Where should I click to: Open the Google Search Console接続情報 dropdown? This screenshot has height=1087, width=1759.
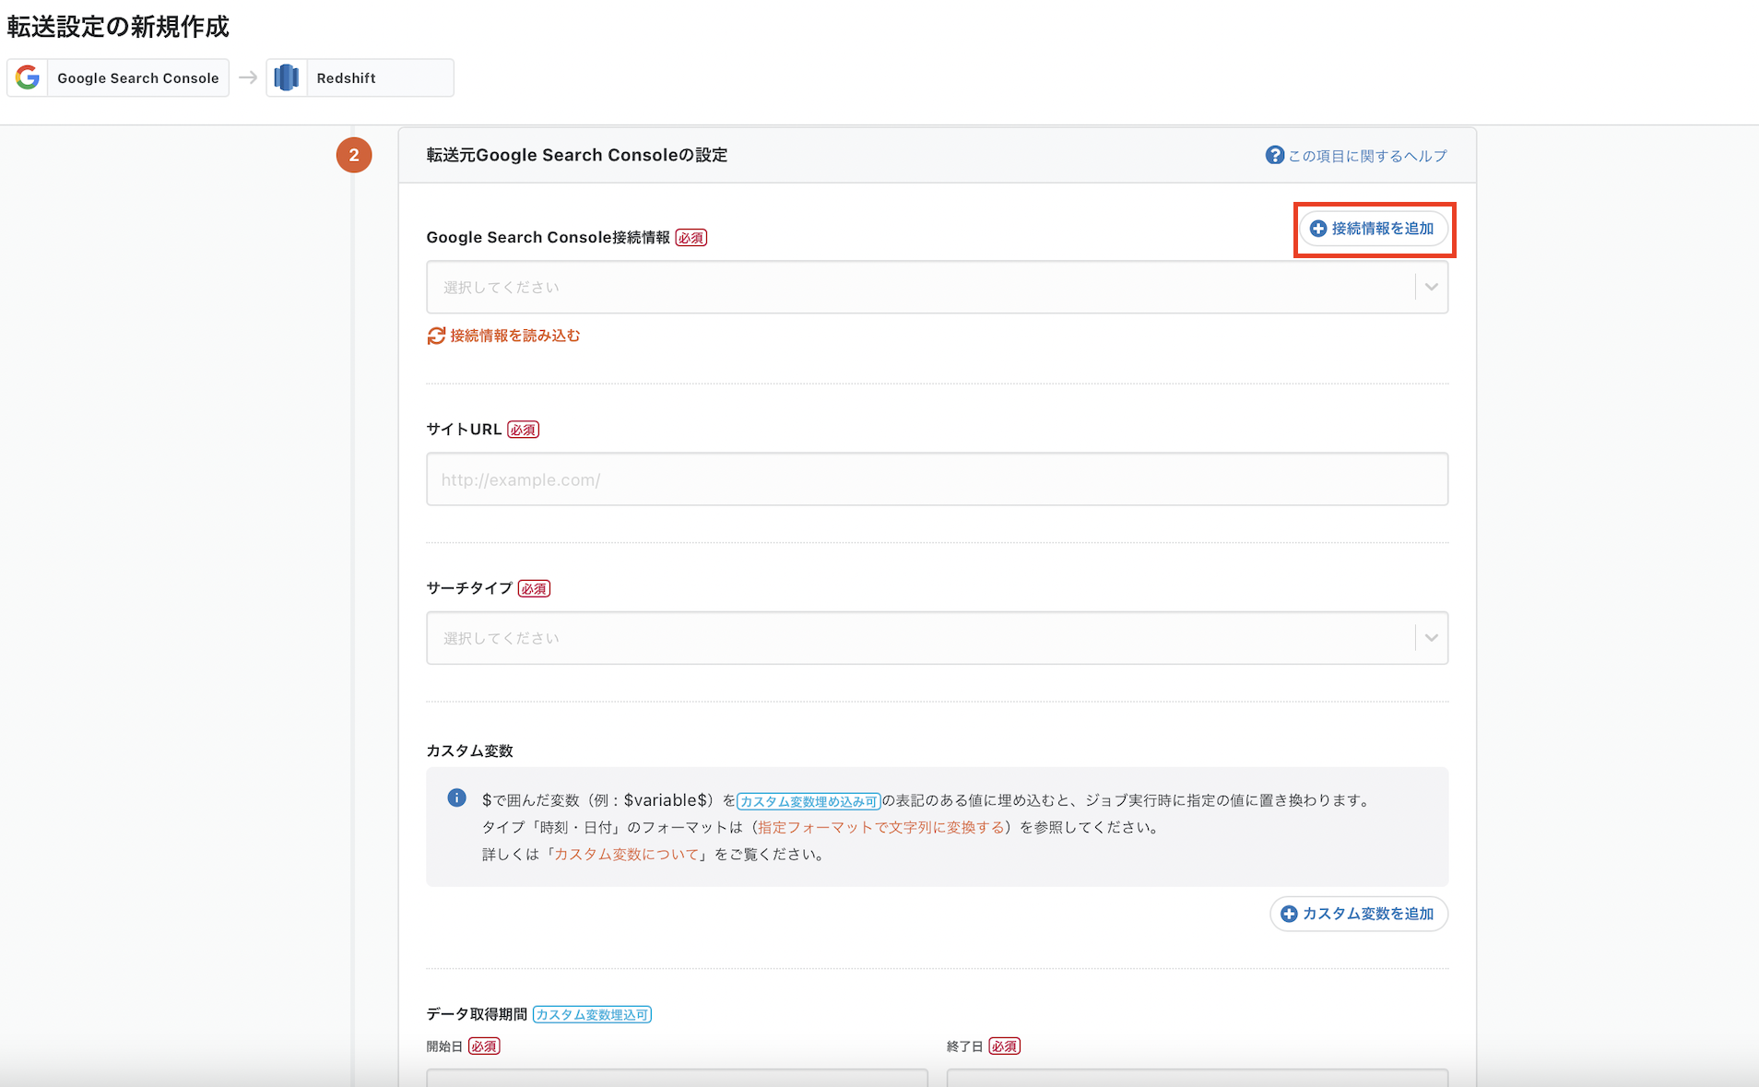(x=937, y=288)
